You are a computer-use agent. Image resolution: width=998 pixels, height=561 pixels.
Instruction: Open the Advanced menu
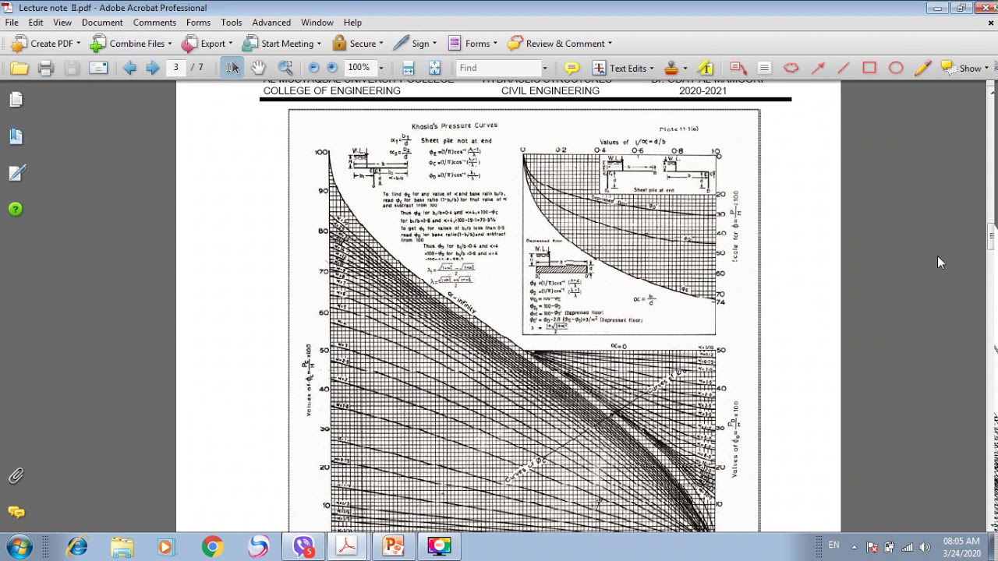271,23
